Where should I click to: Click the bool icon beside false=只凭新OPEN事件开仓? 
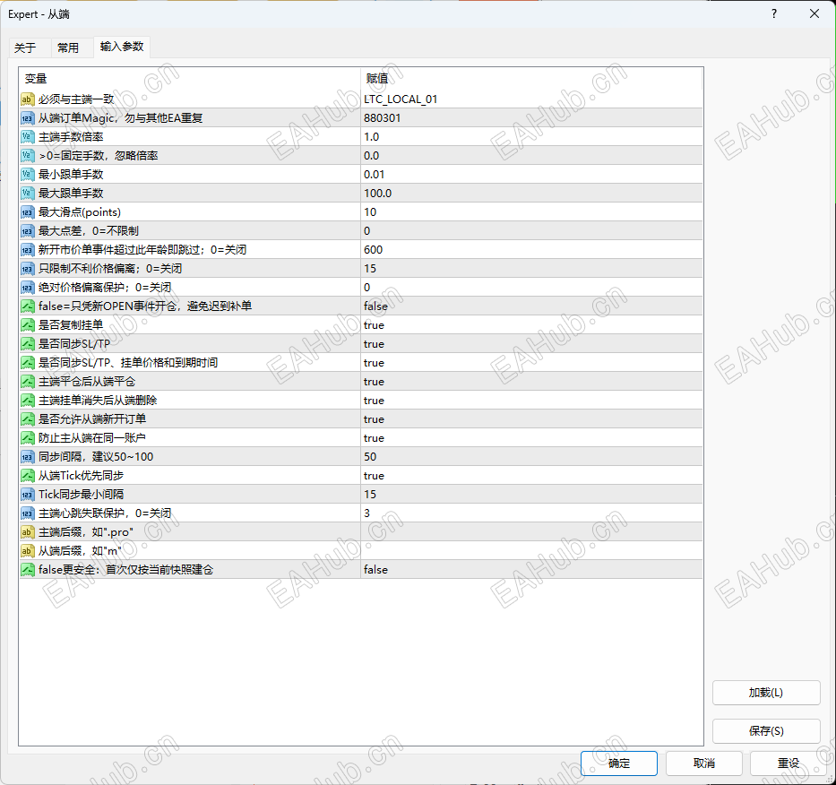click(28, 306)
